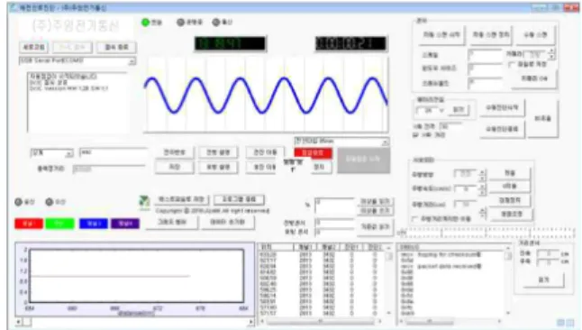Click the right arrow of the chart's horizontal scrollbar

251,322
